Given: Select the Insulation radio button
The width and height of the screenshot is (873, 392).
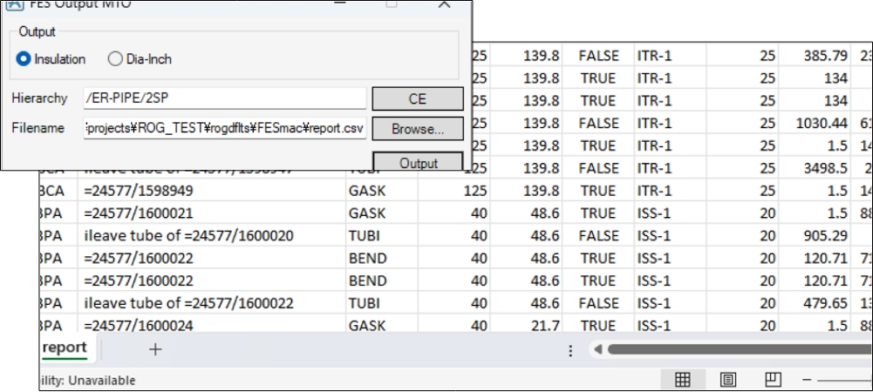Looking at the screenshot, I should coord(24,59).
